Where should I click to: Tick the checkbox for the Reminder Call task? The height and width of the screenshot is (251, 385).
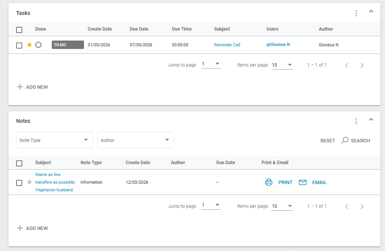19,45
